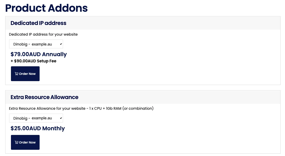285x156 pixels.
Task: Click the cart icon in Extra Resource order button
Action: [x=17, y=142]
